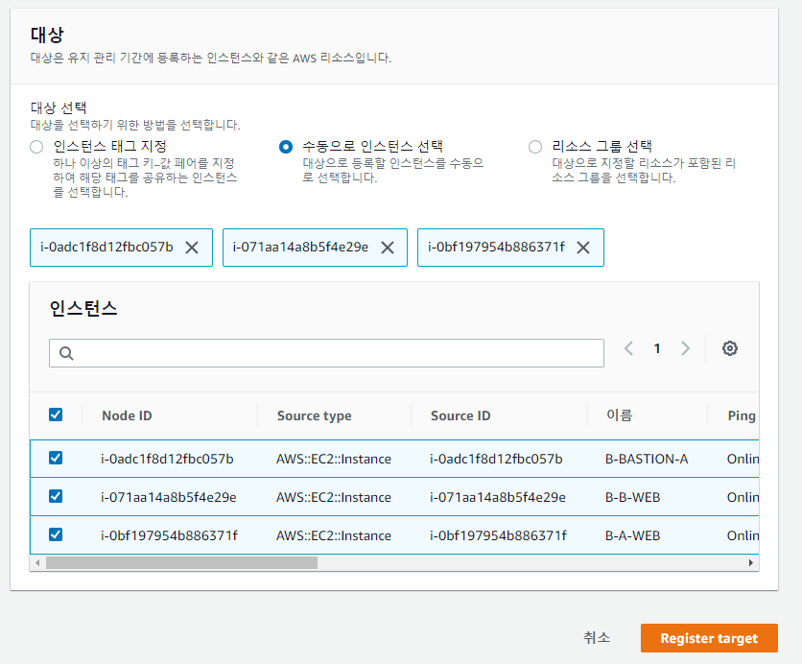This screenshot has height=664, width=802.
Task: Sort by Source type column header
Action: tap(314, 415)
